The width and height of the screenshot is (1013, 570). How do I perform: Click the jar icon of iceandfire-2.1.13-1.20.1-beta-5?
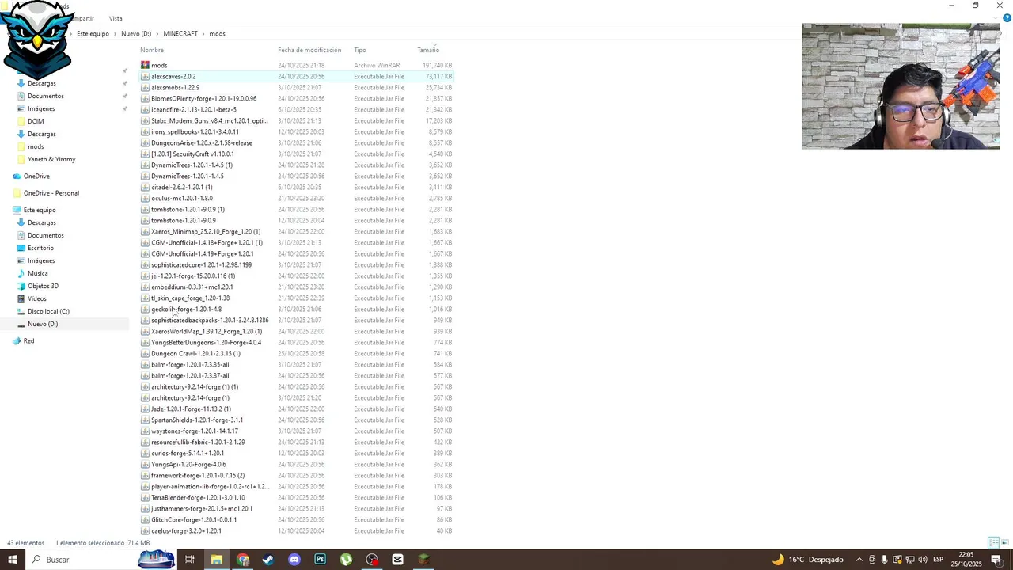(x=145, y=109)
